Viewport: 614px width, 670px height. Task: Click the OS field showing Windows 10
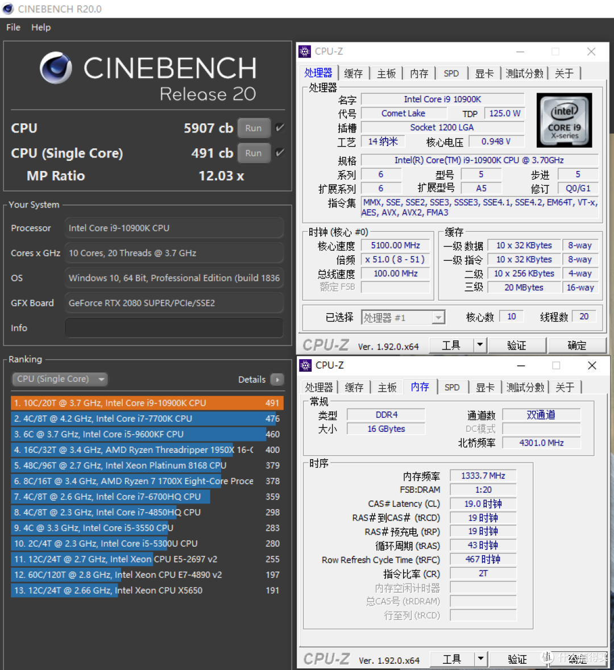[x=174, y=278]
